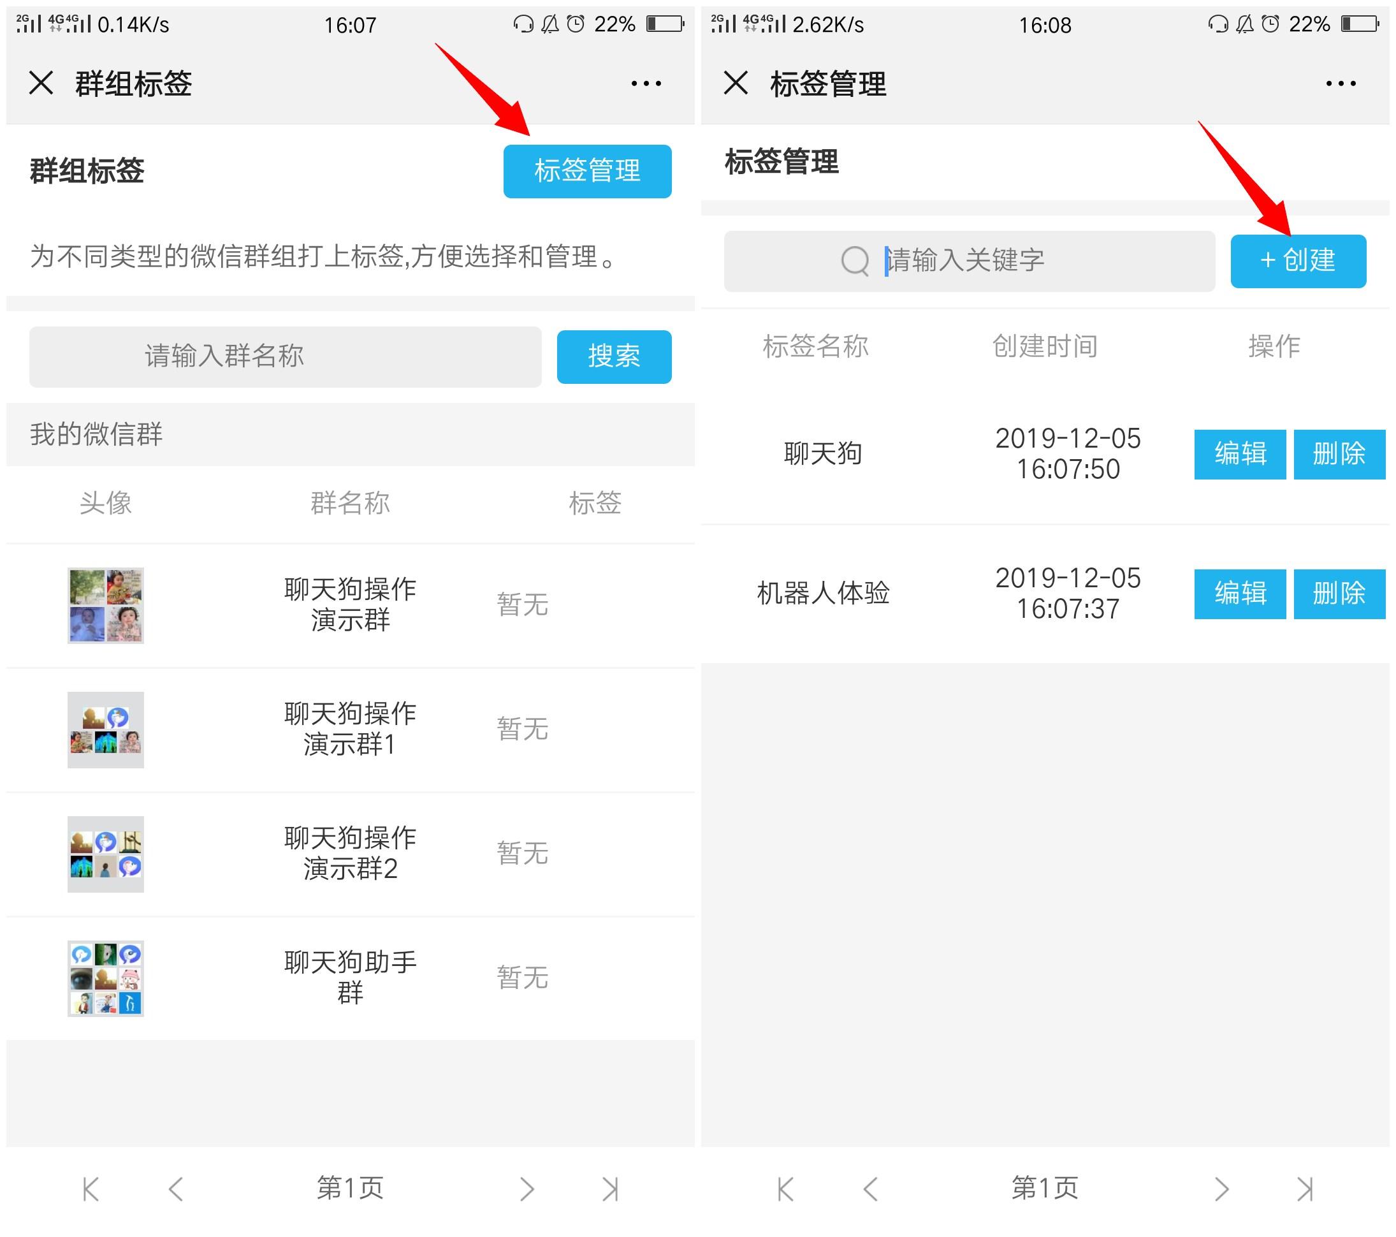Click the + 创建 button
1396x1237 pixels.
[1297, 261]
